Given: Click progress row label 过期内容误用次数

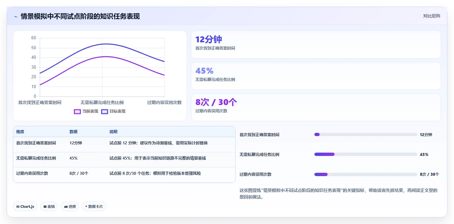Looking at the screenshot, I should (x=255, y=174).
